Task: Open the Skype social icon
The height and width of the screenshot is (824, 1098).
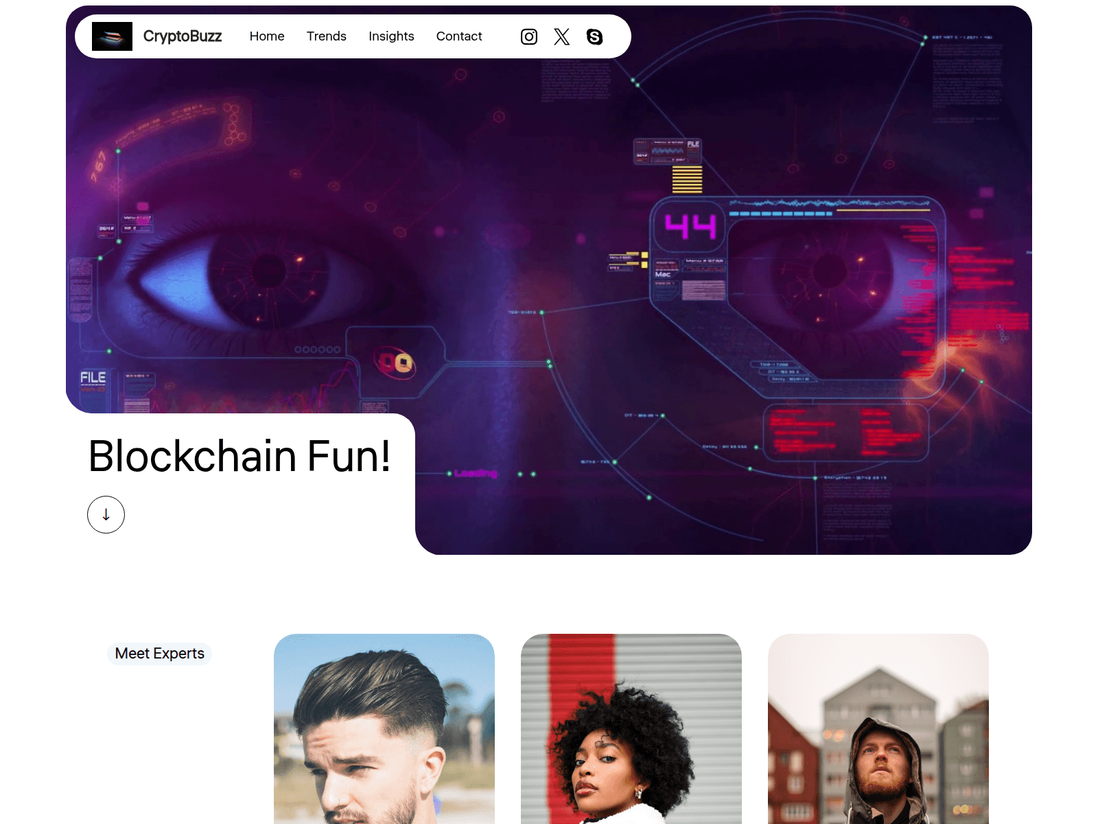Action: coord(595,36)
